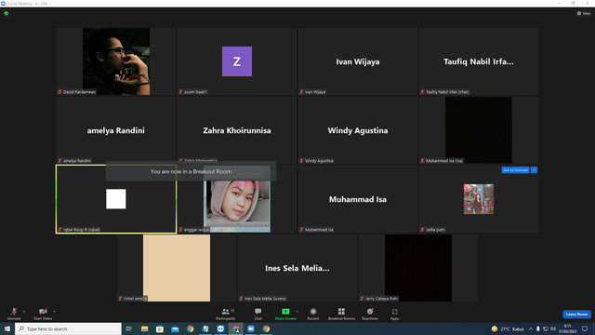Open the Windows notification center

point(585,328)
